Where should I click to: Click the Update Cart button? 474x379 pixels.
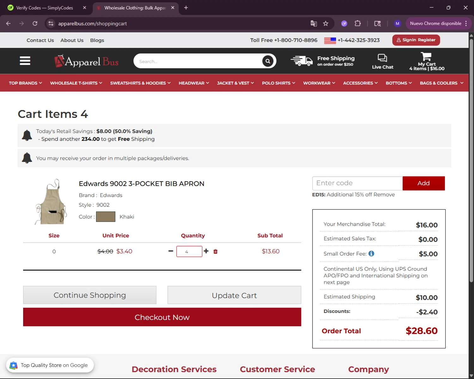click(x=234, y=295)
